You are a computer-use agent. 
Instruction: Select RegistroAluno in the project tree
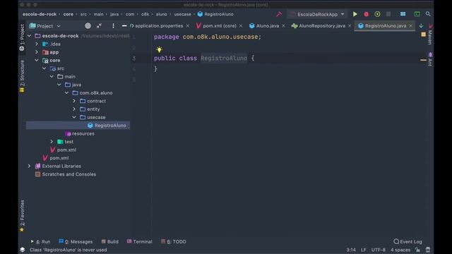[78, 126]
